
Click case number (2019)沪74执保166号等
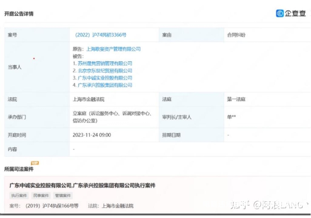52,206
